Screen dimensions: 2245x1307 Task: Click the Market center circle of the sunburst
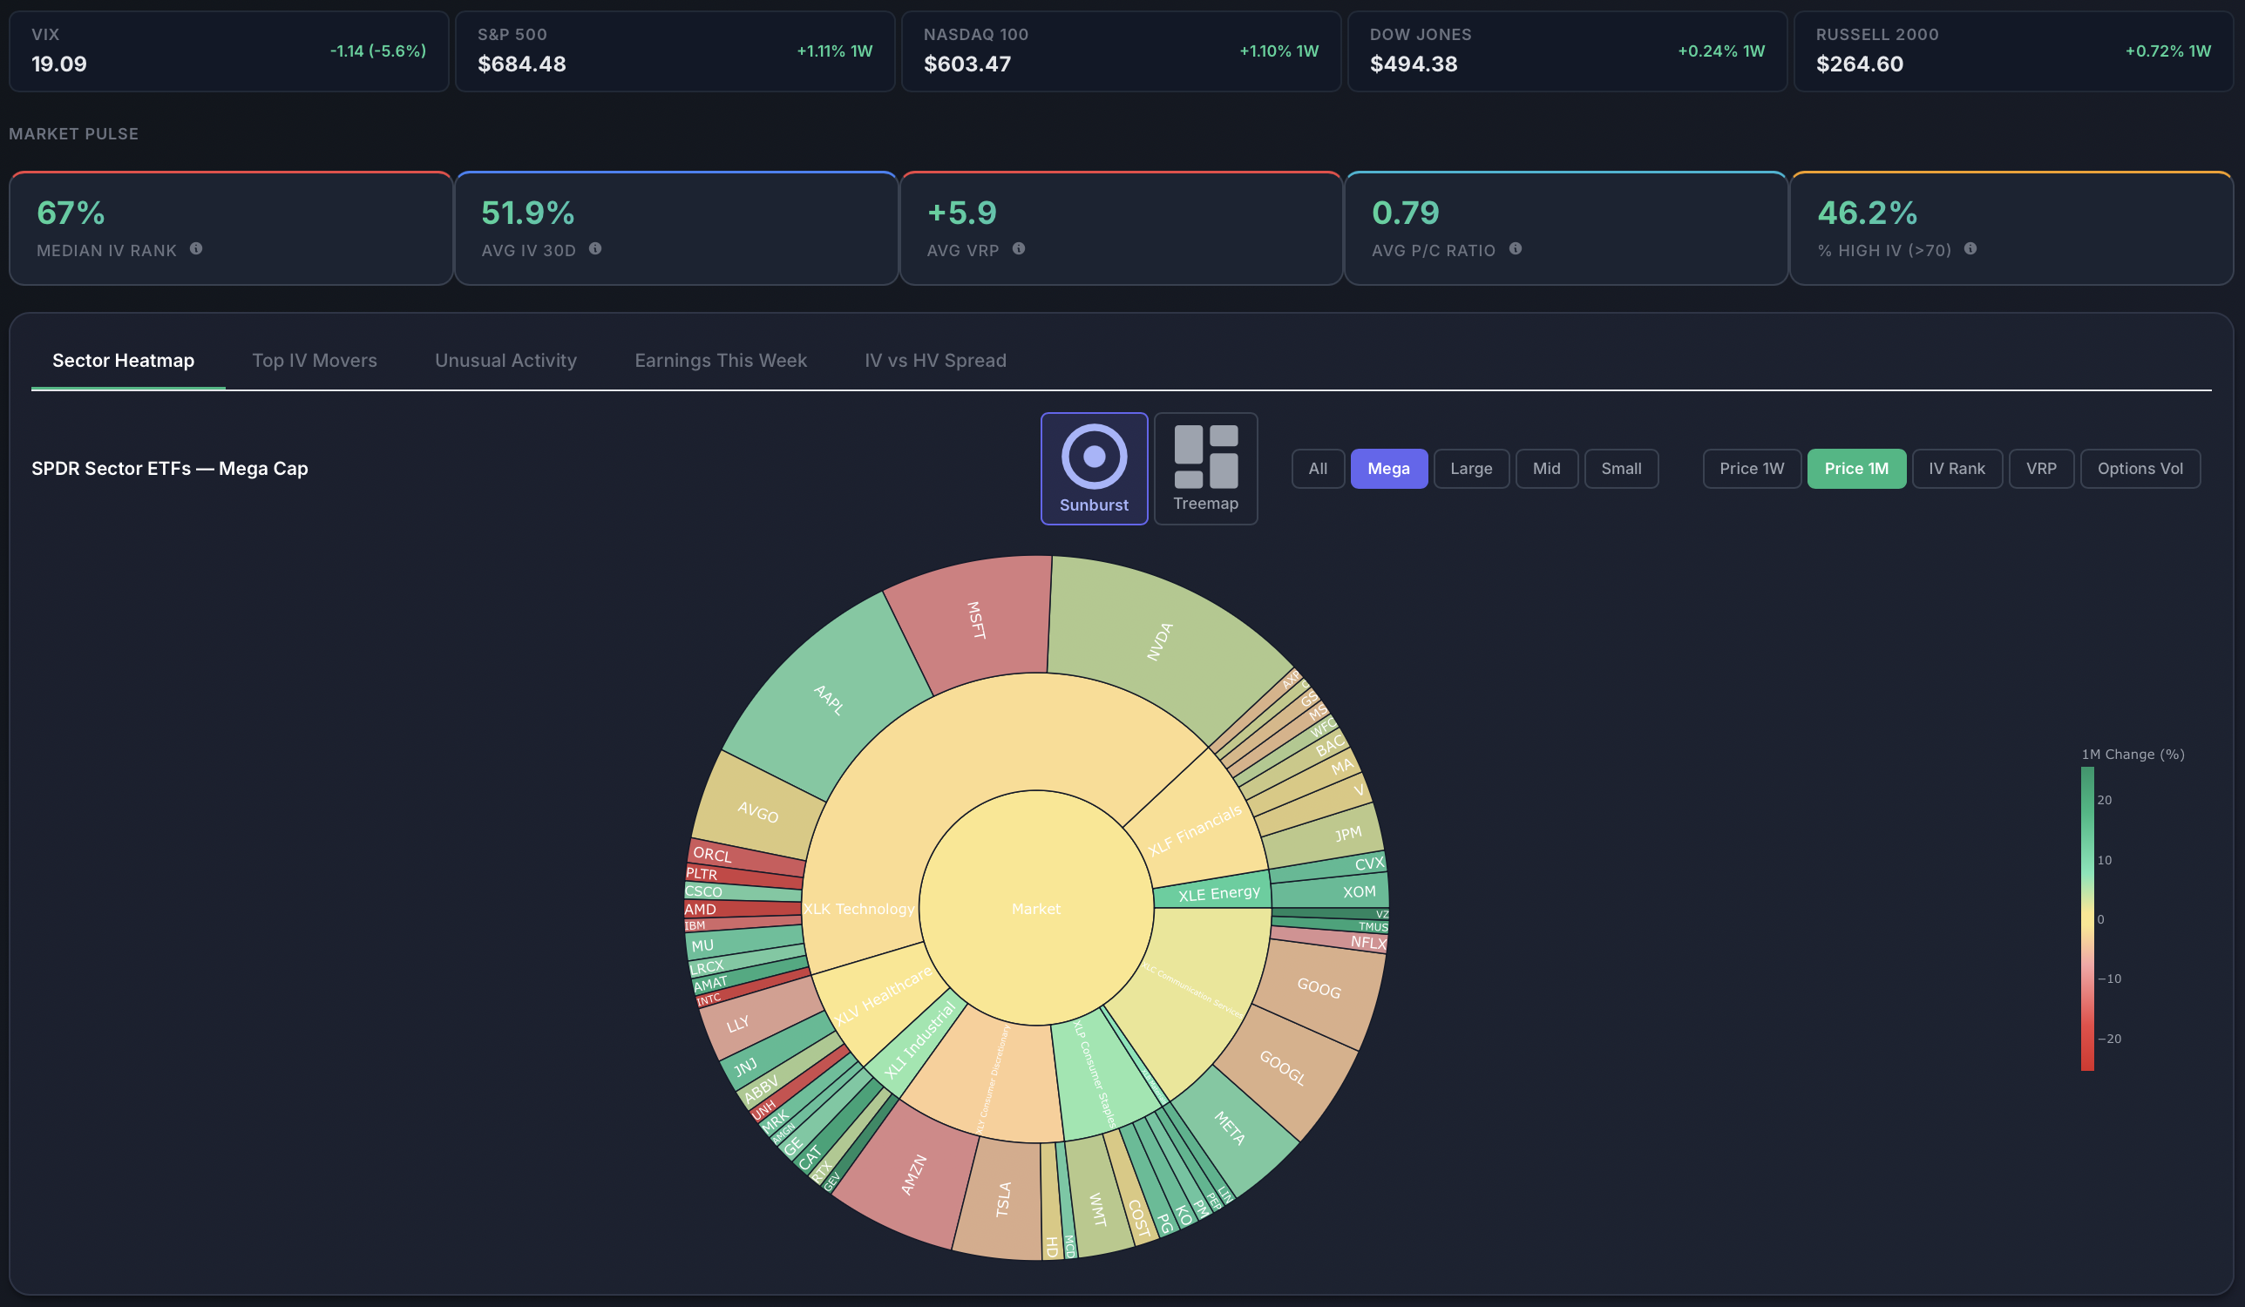coord(1035,909)
